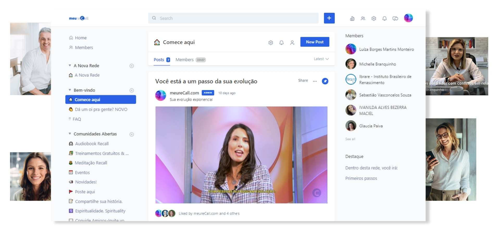Switch to the Posts tab
This screenshot has width=500, height=234.
(162, 60)
